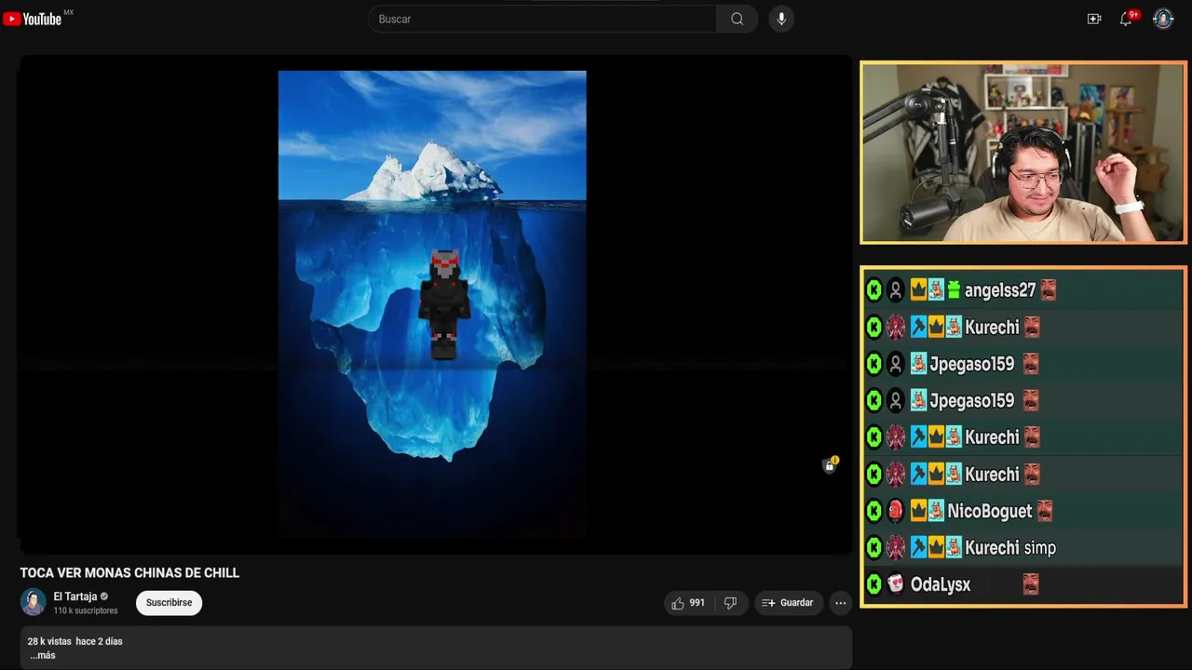Open El Tartaja channel avatar
1192x670 pixels.
pos(34,602)
